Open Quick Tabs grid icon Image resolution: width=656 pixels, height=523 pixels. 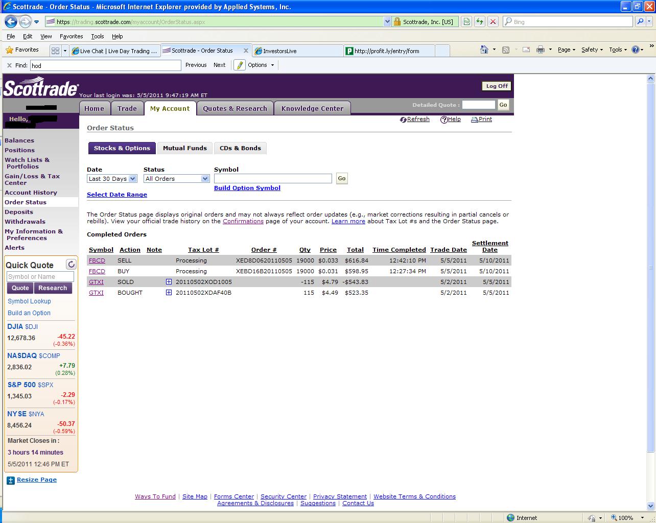(55, 51)
